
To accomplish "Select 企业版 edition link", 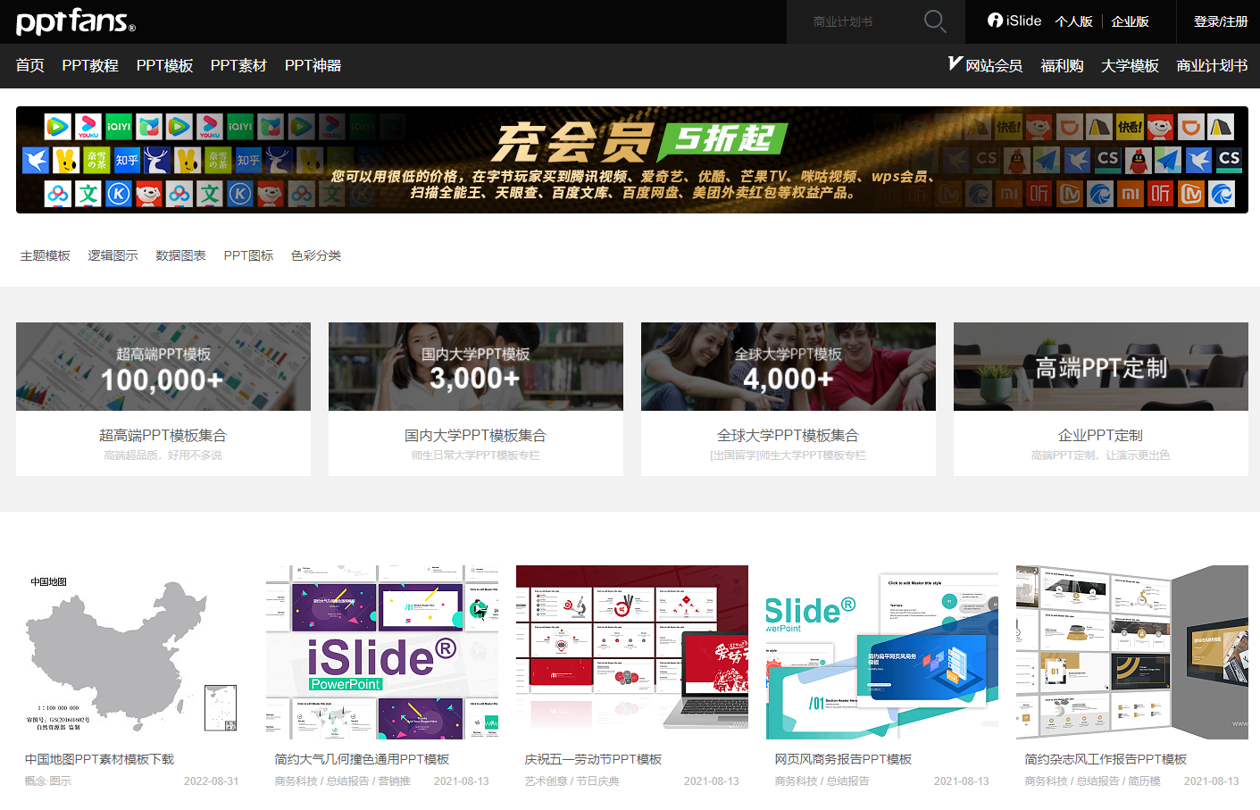I will pos(1130,21).
